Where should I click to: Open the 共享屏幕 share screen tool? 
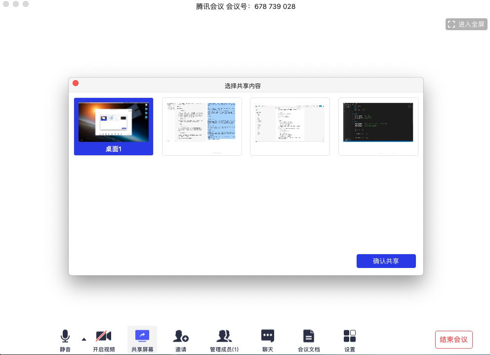point(142,340)
